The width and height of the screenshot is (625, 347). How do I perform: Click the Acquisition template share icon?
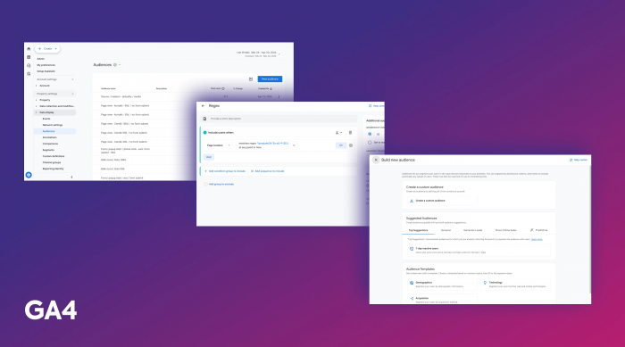coord(412,299)
